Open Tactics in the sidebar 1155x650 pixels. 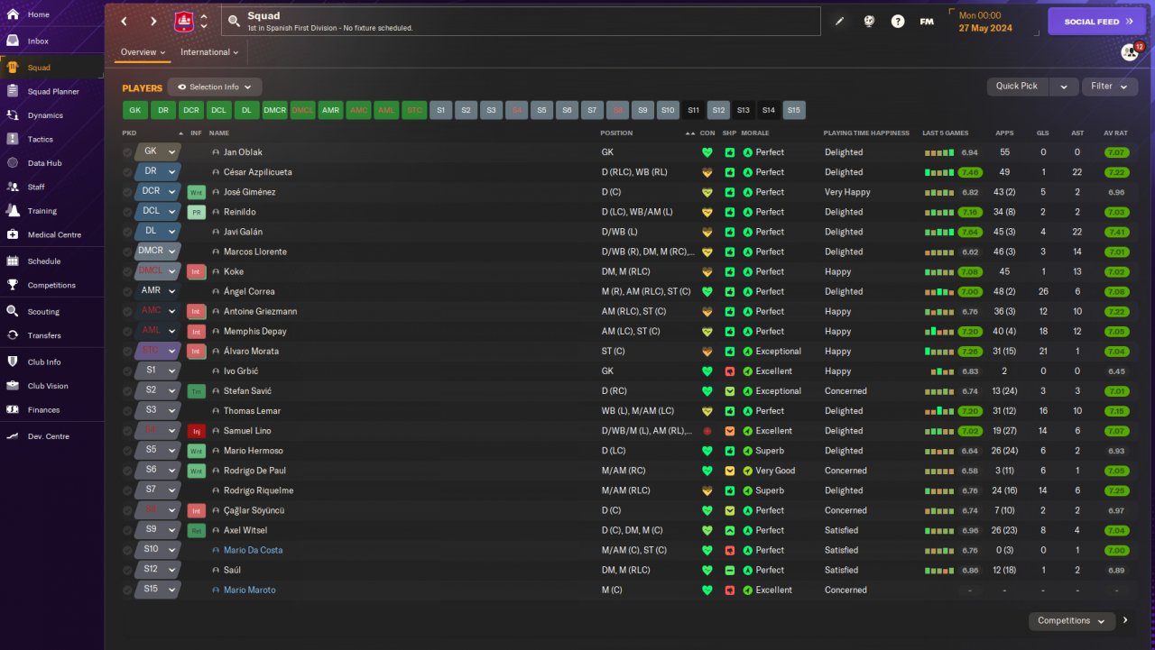(41, 139)
